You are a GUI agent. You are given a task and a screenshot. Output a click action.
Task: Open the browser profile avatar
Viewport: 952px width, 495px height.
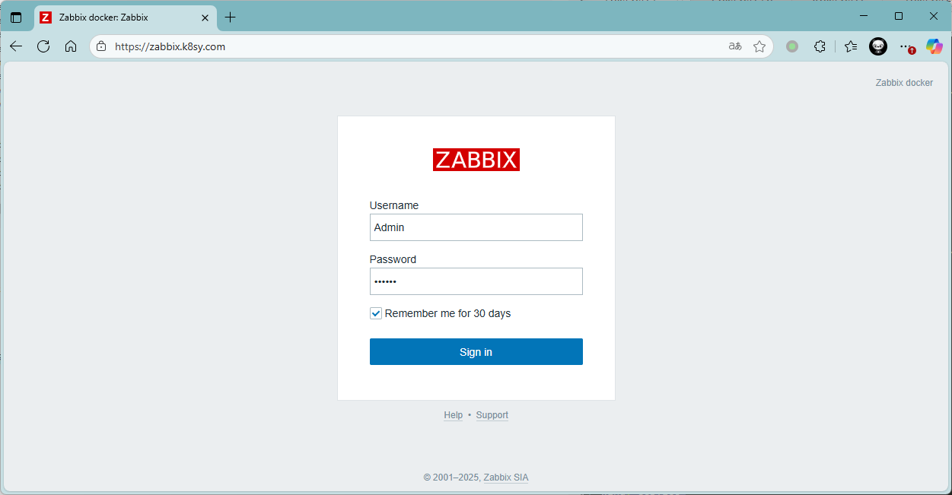[x=878, y=46]
